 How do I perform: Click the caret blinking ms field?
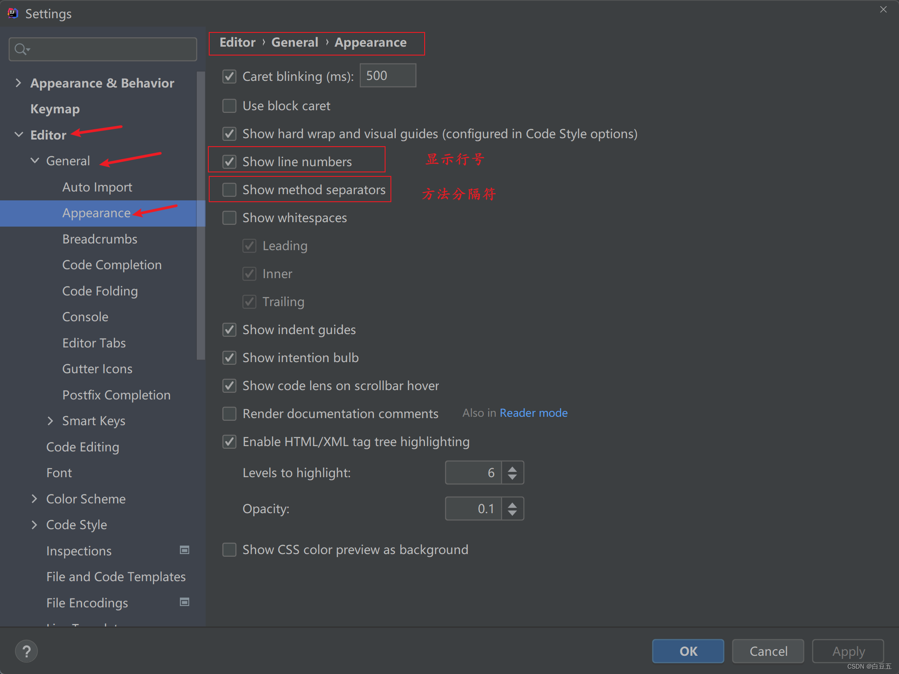pyautogui.click(x=388, y=76)
